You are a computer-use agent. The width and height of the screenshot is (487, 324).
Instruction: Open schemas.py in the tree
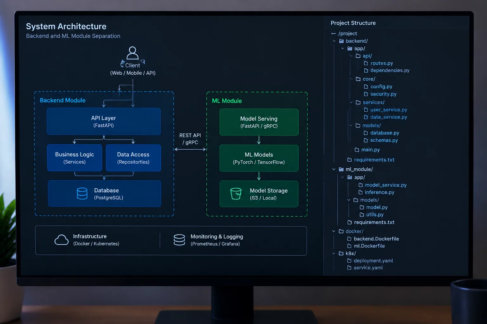point(384,140)
